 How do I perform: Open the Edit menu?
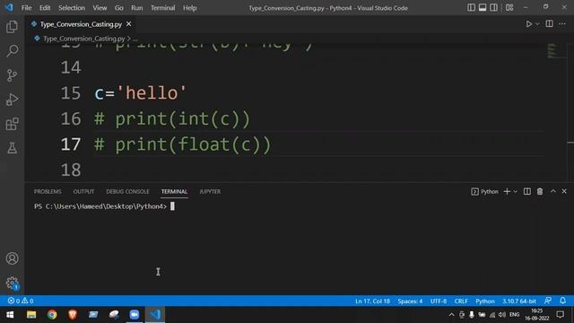click(45, 8)
